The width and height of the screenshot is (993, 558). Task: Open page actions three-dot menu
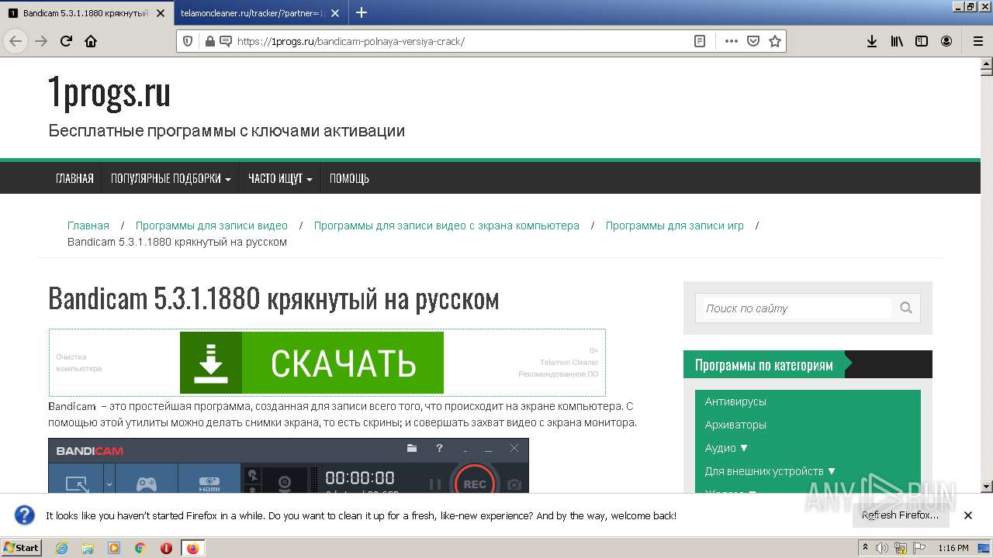pyautogui.click(x=732, y=42)
